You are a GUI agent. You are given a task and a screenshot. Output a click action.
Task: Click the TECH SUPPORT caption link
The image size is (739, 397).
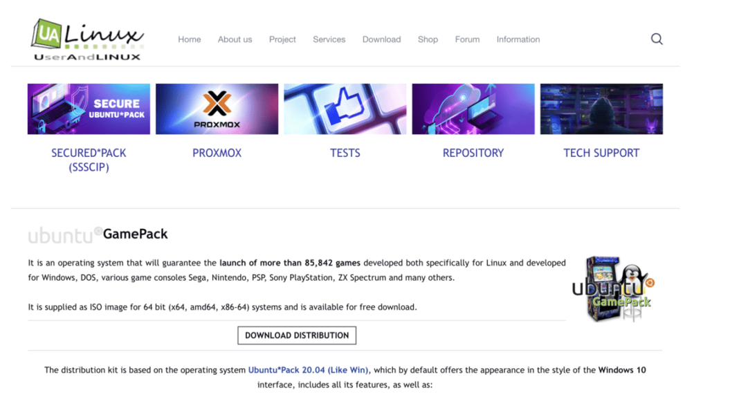[x=601, y=153]
